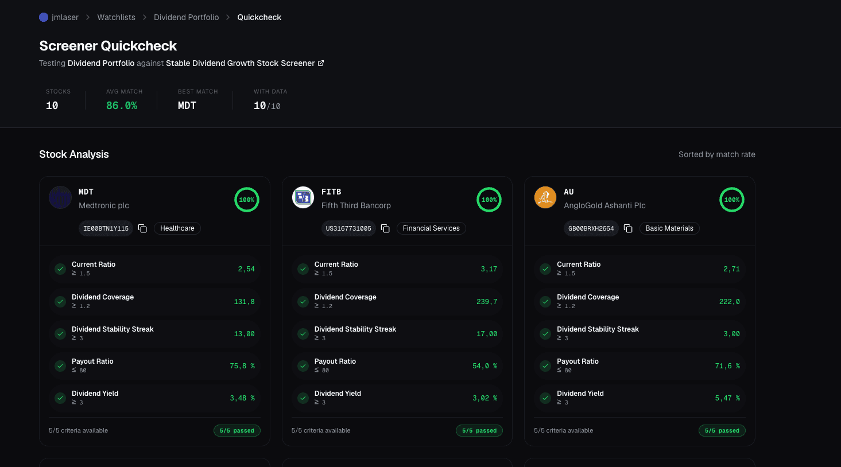The height and width of the screenshot is (467, 841).
Task: Click MDT Dividend Coverage check icon
Action: click(60, 302)
